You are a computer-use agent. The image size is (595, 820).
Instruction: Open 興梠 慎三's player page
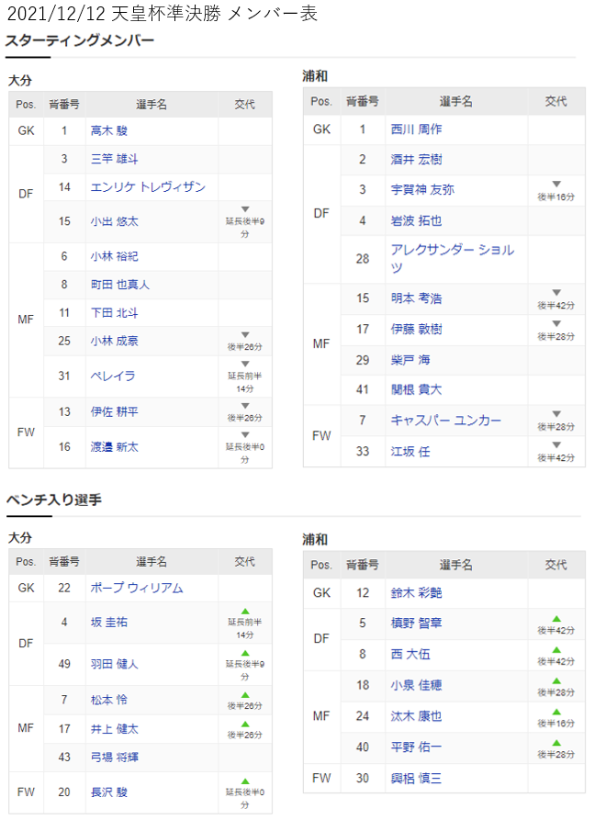click(x=416, y=778)
